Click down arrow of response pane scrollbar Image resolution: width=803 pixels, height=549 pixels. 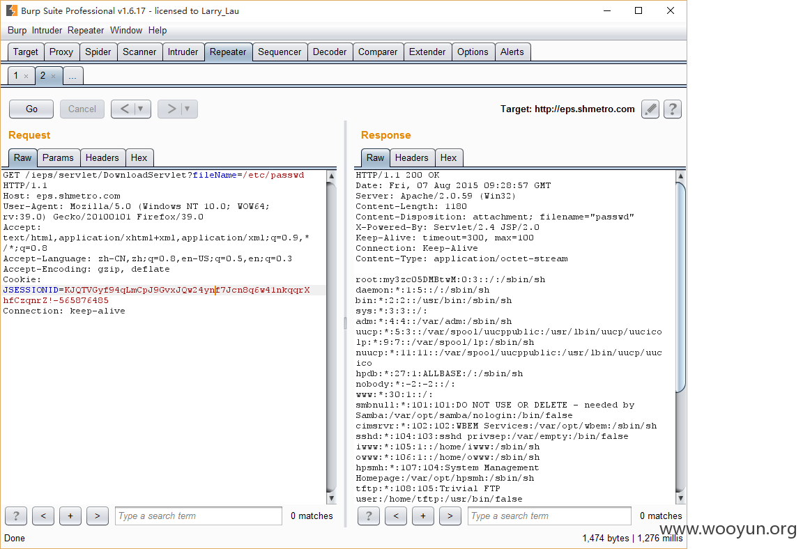pos(680,498)
